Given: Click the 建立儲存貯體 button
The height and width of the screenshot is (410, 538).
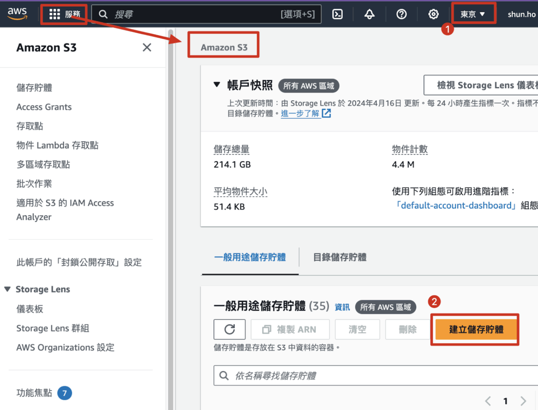Looking at the screenshot, I should [x=475, y=329].
